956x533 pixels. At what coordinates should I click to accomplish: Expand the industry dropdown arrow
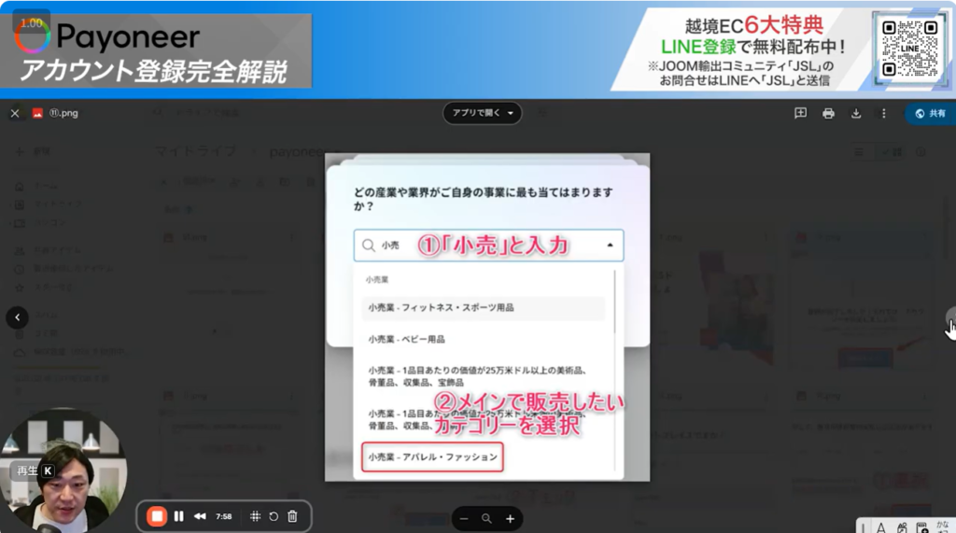point(610,245)
